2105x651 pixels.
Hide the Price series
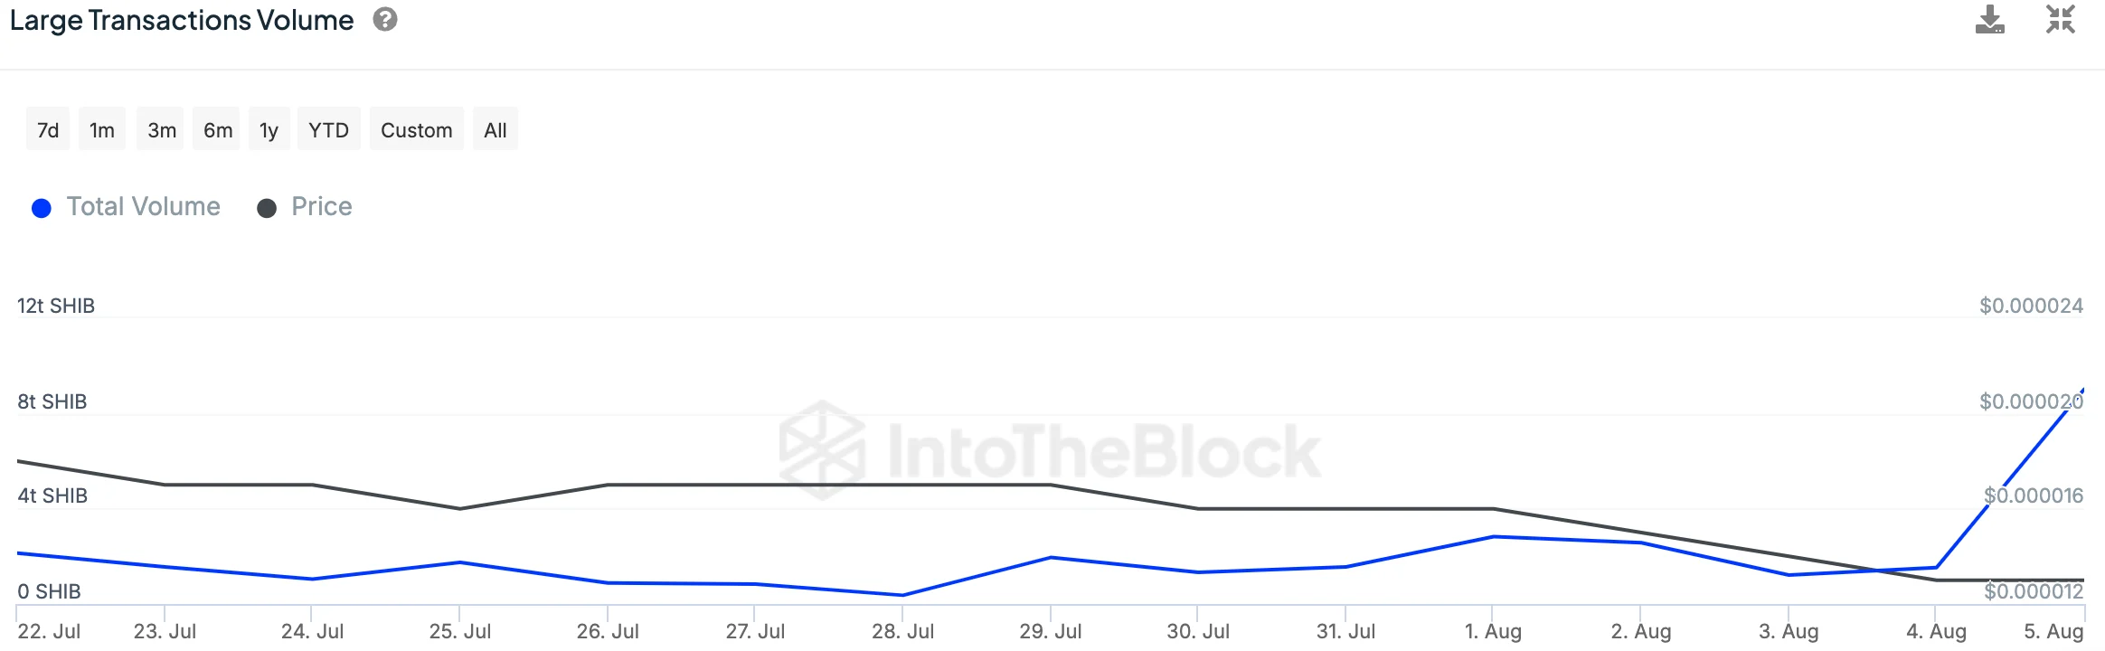tap(321, 207)
